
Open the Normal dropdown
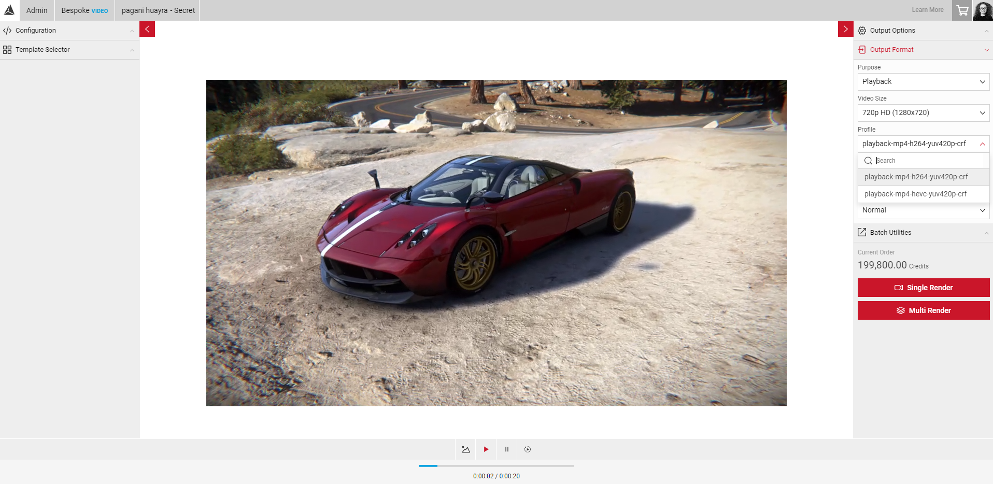coord(924,210)
